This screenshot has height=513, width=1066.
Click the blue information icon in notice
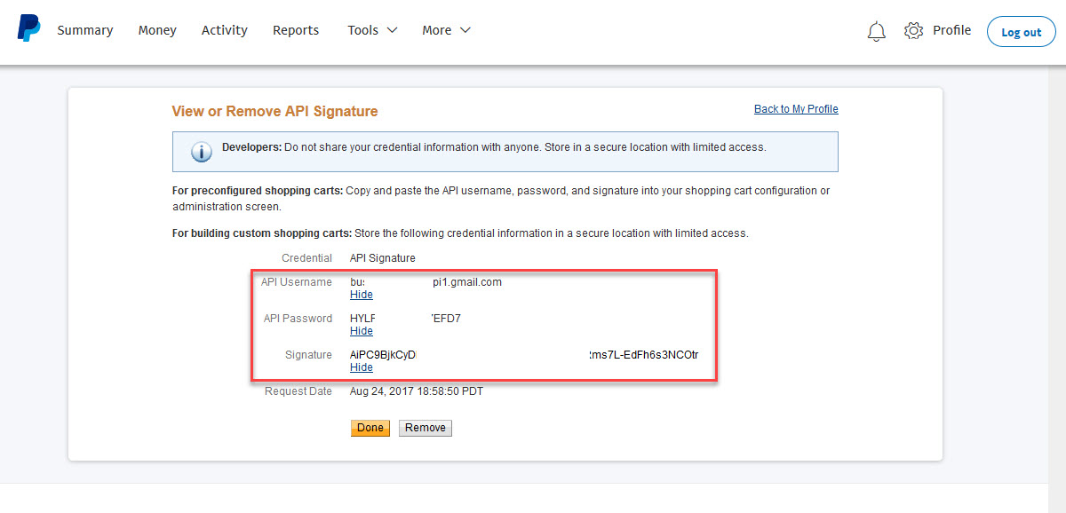tap(202, 152)
